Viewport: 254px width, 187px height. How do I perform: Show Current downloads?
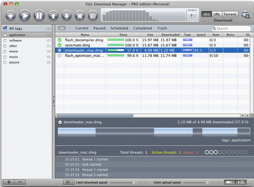tap(82, 28)
